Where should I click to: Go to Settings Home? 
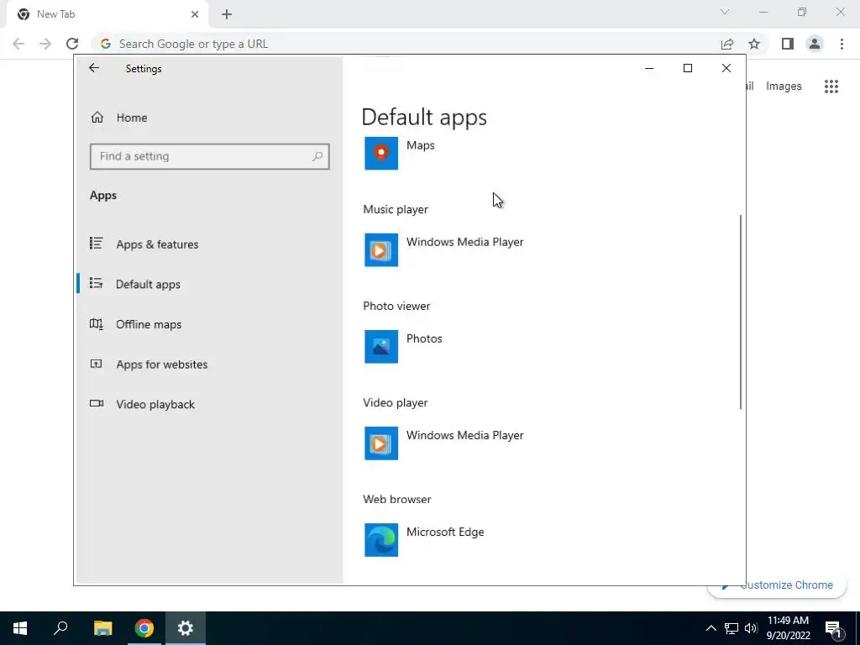(x=209, y=118)
